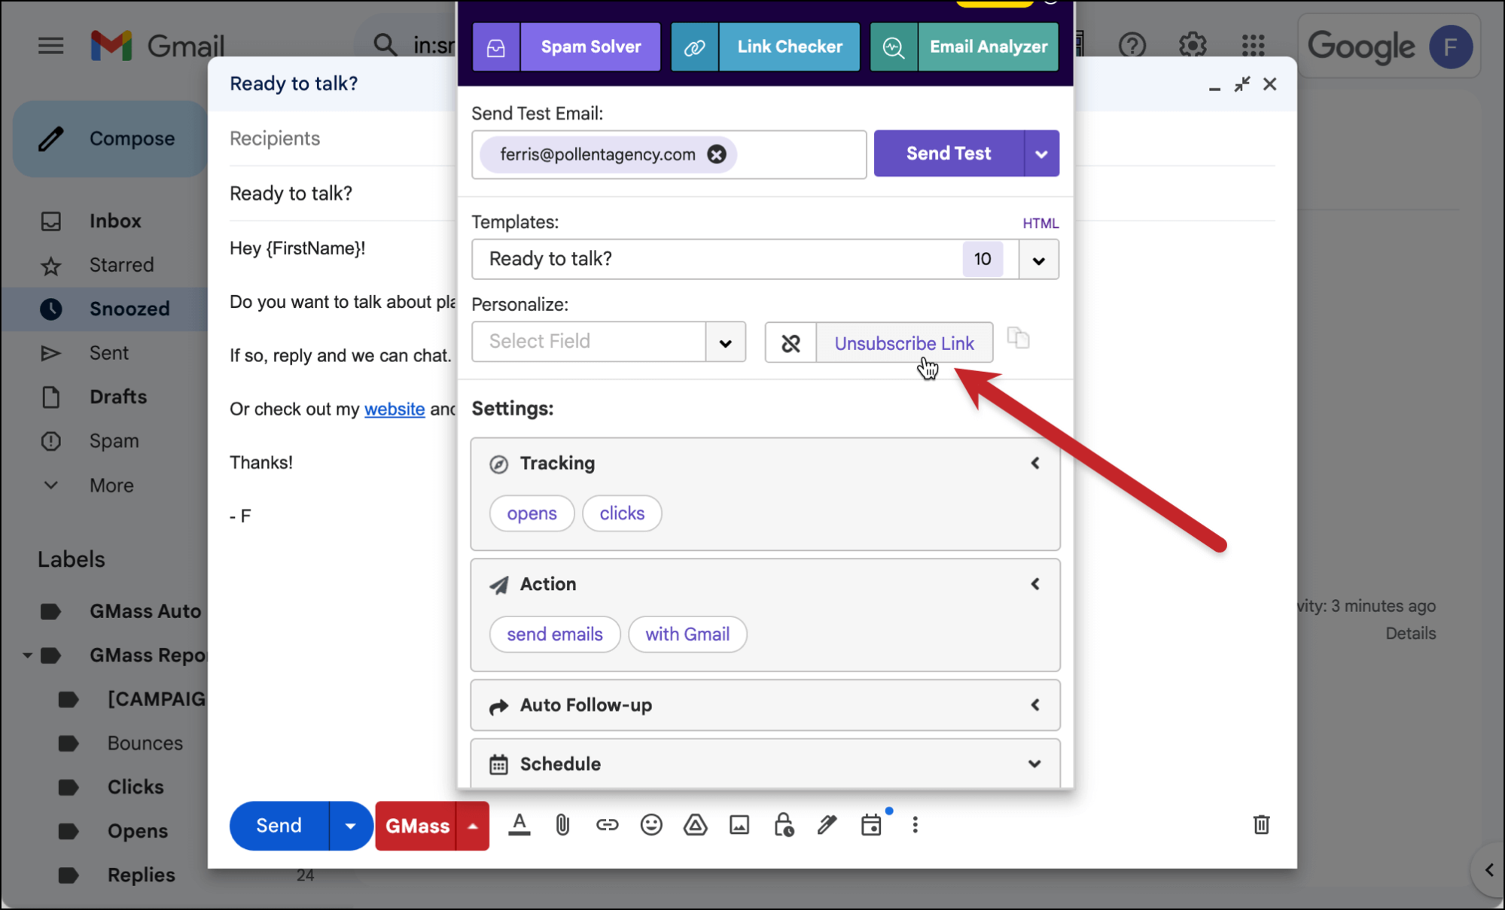Toggle the send emails action pill
1505x910 pixels.
(555, 635)
